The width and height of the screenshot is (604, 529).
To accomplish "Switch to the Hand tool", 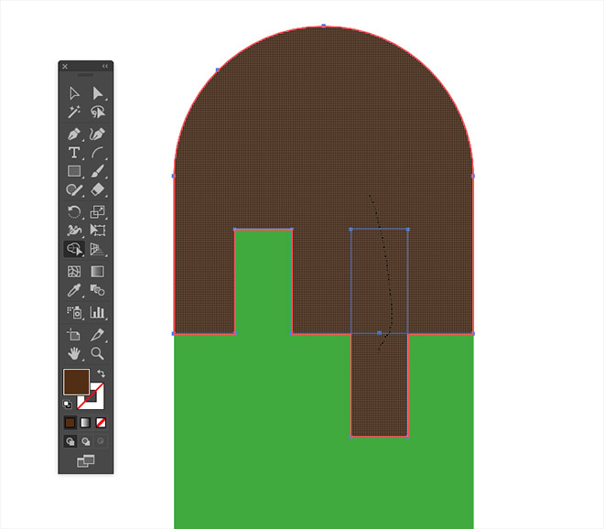I will [x=74, y=353].
